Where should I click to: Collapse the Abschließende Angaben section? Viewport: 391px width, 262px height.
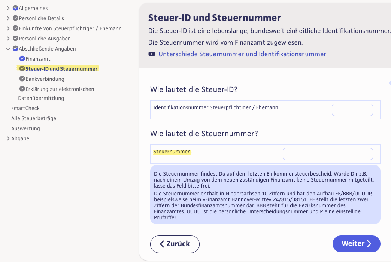[8, 49]
